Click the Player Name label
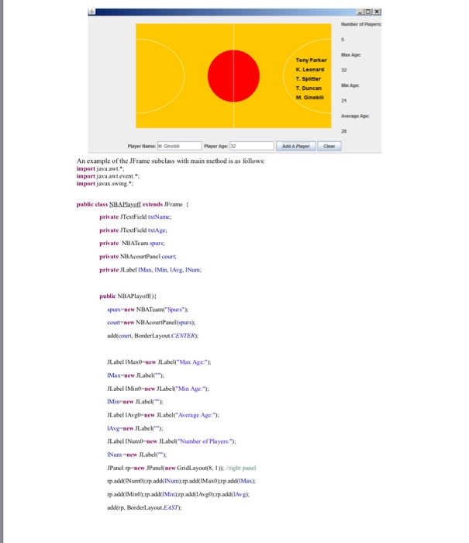The height and width of the screenshot is (543, 469). (142, 146)
